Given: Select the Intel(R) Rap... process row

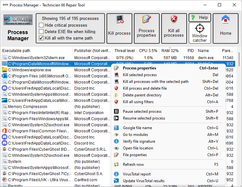Looking at the screenshot, I should (x=56, y=112).
